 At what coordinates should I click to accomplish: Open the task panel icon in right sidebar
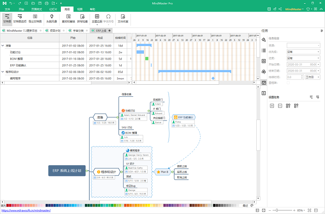pos(264,82)
